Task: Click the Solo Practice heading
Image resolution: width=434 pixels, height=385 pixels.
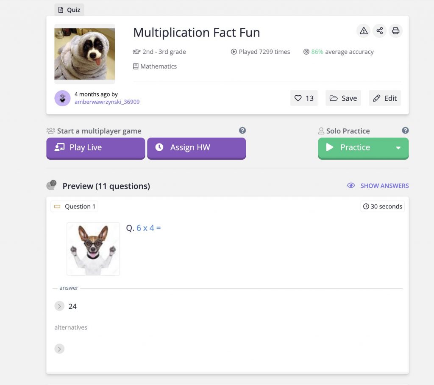Action: tap(348, 131)
